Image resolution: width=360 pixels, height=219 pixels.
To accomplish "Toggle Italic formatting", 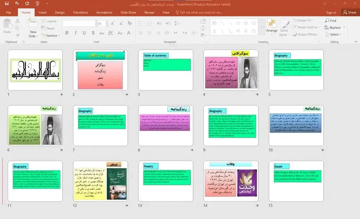I will [76, 33].
